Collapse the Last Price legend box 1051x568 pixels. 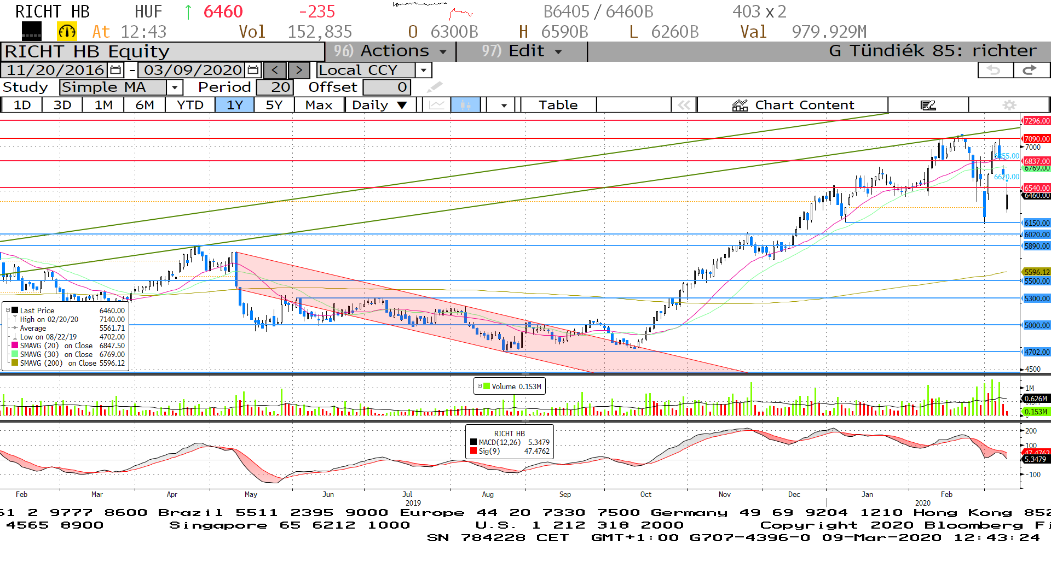[x=8, y=310]
